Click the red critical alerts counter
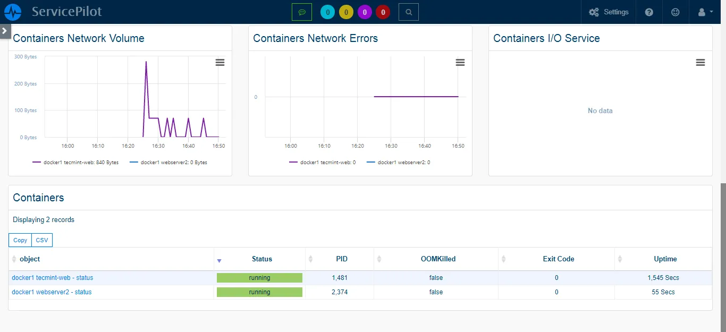726x332 pixels. [383, 12]
